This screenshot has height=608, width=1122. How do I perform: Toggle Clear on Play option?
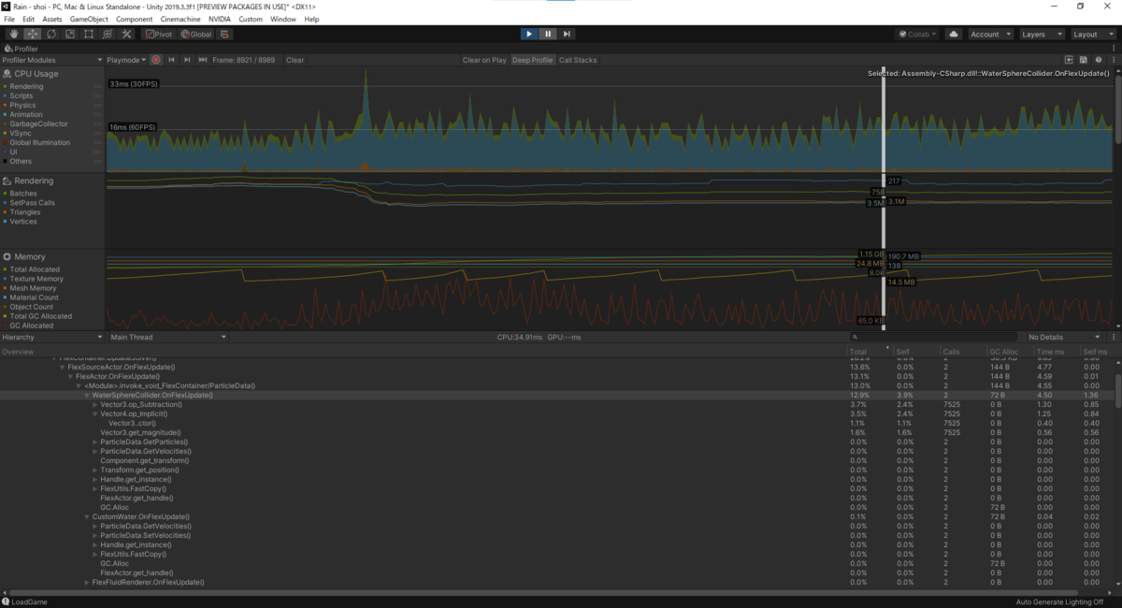[484, 60]
